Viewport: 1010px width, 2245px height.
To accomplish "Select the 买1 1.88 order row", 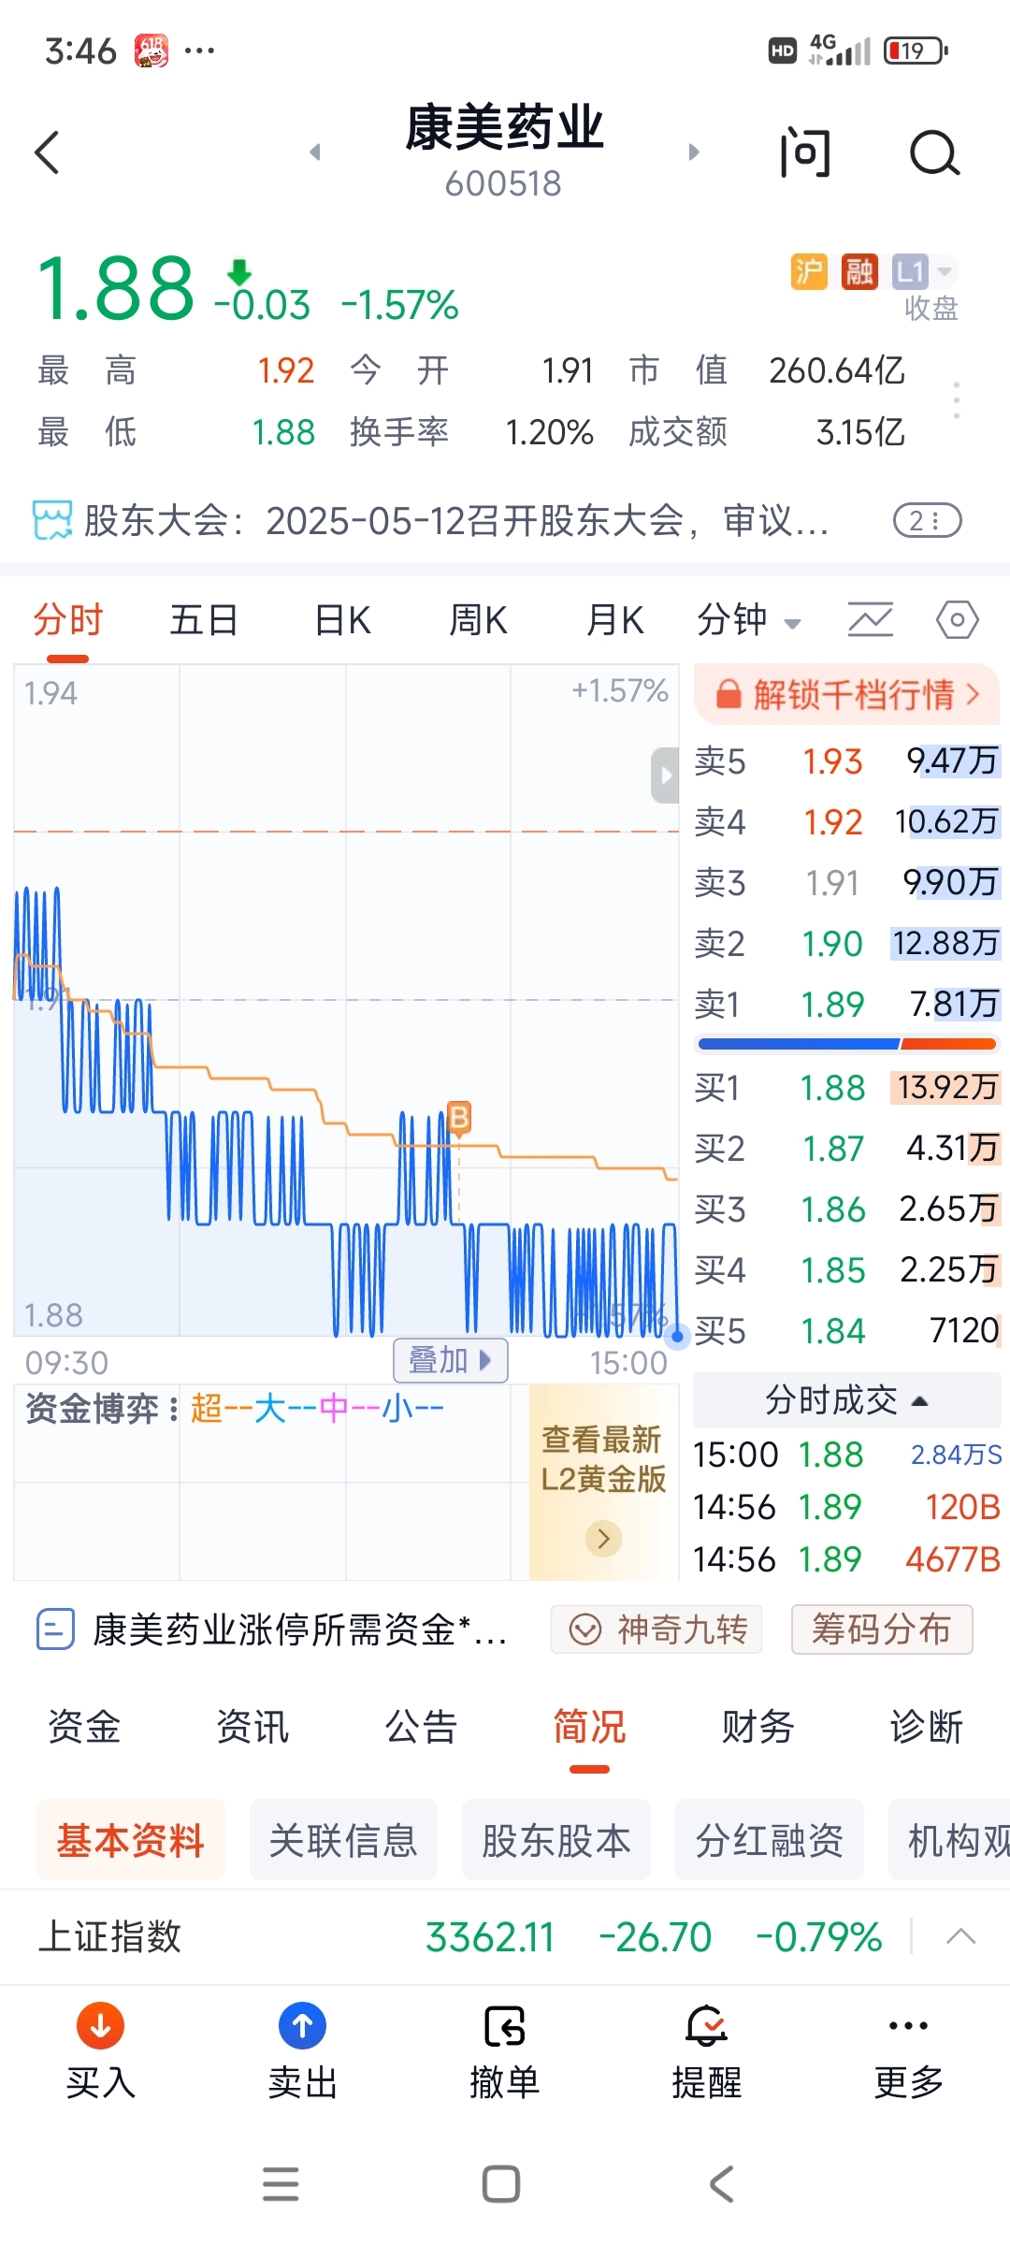I will (847, 1088).
